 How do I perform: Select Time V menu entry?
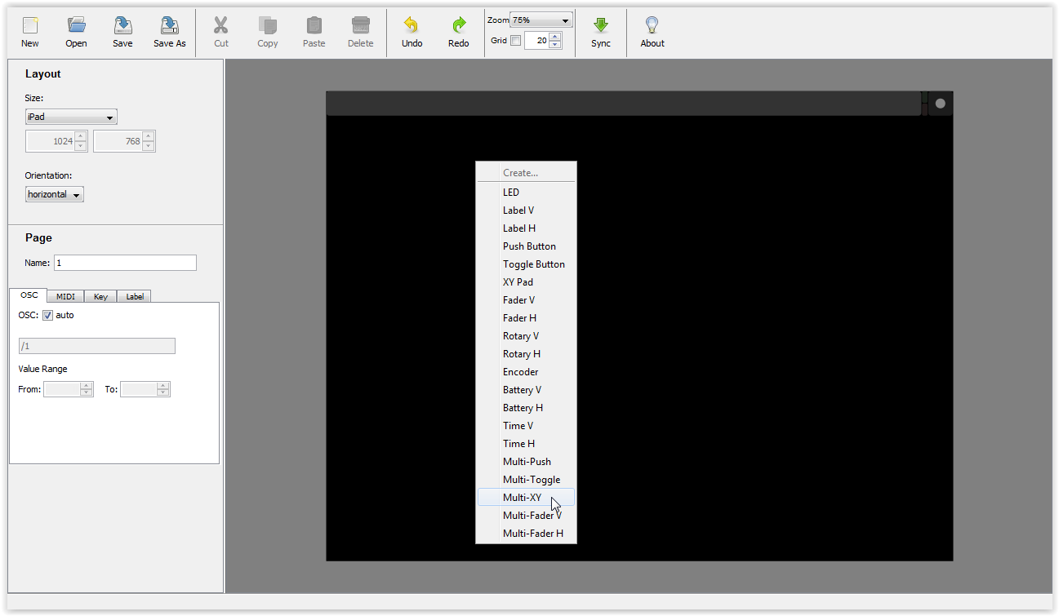tap(526, 426)
